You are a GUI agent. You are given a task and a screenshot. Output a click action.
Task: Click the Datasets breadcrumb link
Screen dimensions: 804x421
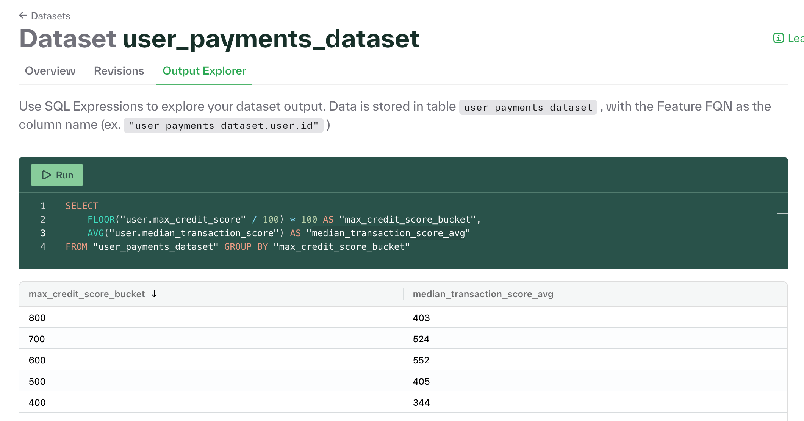coord(50,16)
